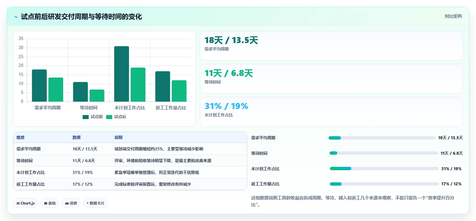
Task: Toggle the 试点后 legend entry in chart
Action: pos(116,117)
